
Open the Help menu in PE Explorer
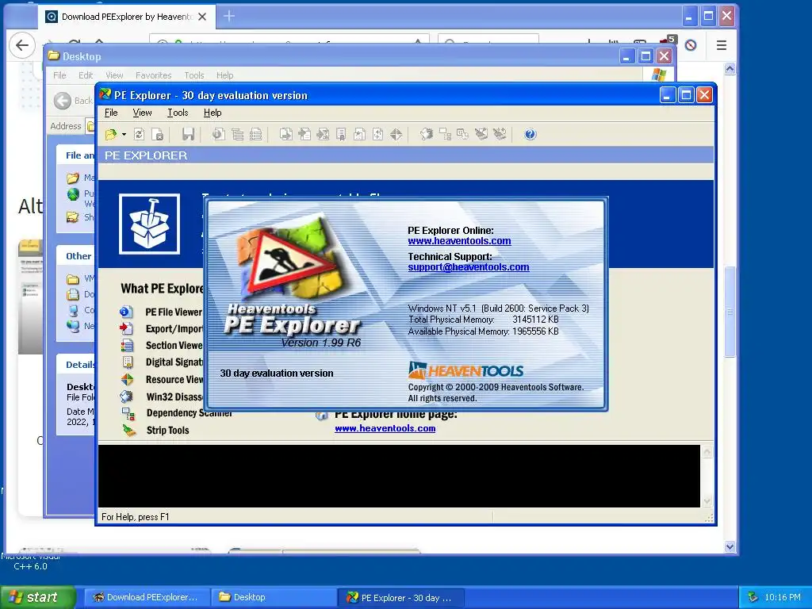tap(213, 113)
